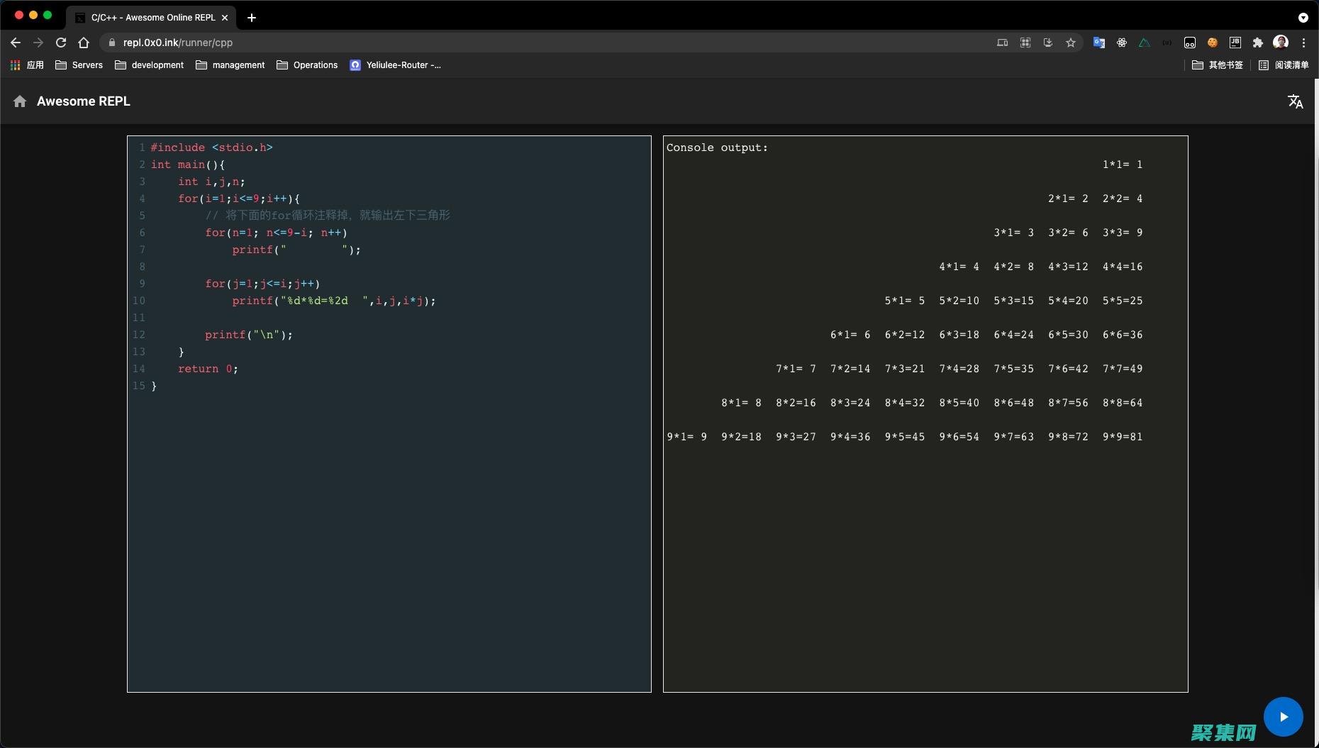Expand the 其他书签 bookmarks folder
This screenshot has height=748, width=1319.
[x=1217, y=65]
